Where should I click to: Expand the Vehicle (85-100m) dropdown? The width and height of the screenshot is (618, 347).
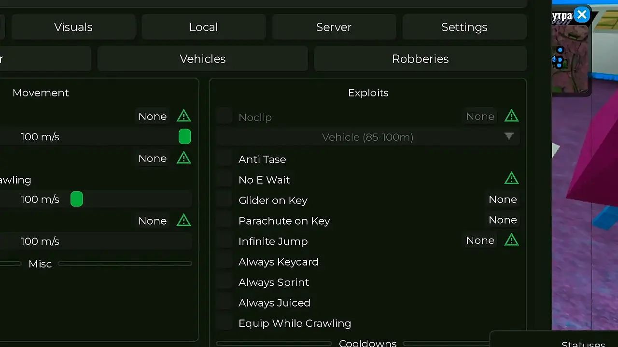tap(368, 137)
